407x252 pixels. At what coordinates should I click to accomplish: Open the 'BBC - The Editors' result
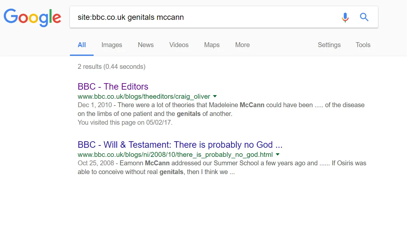pos(113,87)
